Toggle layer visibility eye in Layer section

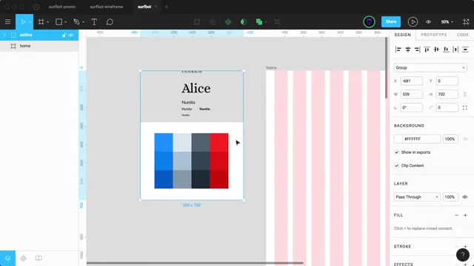pyautogui.click(x=465, y=197)
